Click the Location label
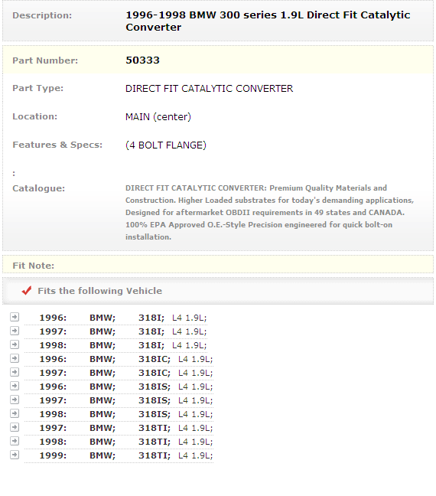Image resolution: width=436 pixels, height=496 pixels. (34, 116)
